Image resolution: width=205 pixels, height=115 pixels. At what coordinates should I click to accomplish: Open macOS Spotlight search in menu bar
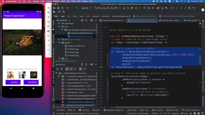[185, 1]
